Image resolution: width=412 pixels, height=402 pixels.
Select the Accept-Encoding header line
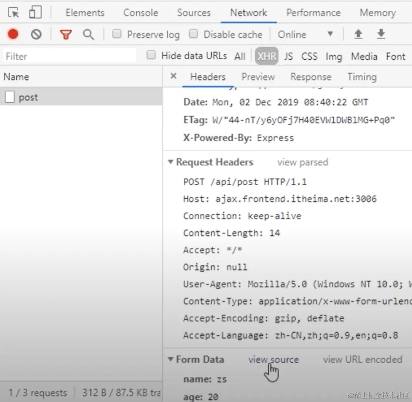263,318
